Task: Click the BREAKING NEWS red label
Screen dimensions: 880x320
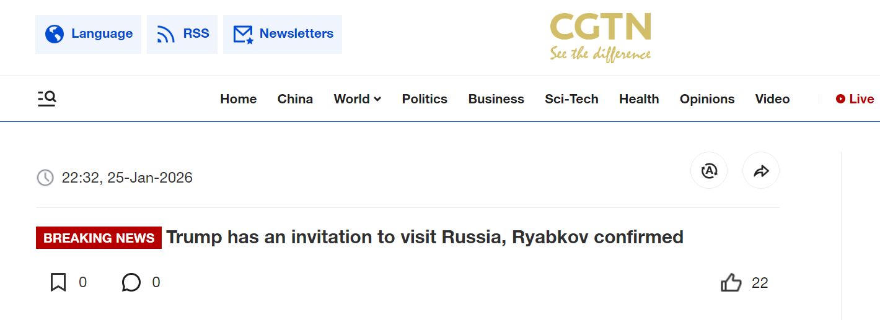Action: coord(99,238)
